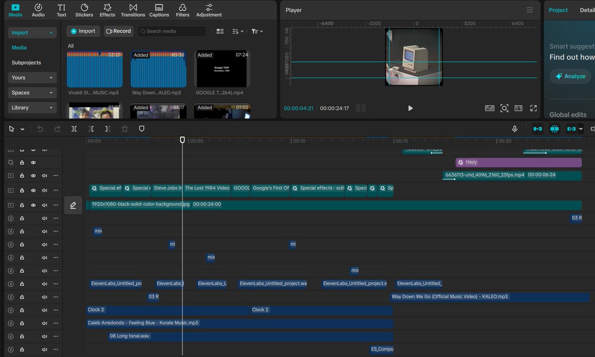
Task: Lock the Special effects video track
Action: click(22, 190)
